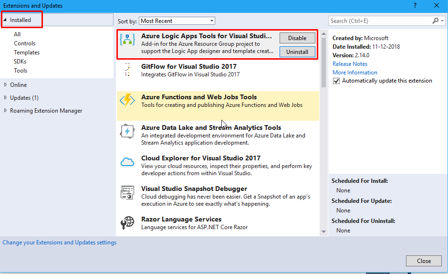Click the scroll down arrow of extension list
The width and height of the screenshot is (448, 274).
(323, 232)
